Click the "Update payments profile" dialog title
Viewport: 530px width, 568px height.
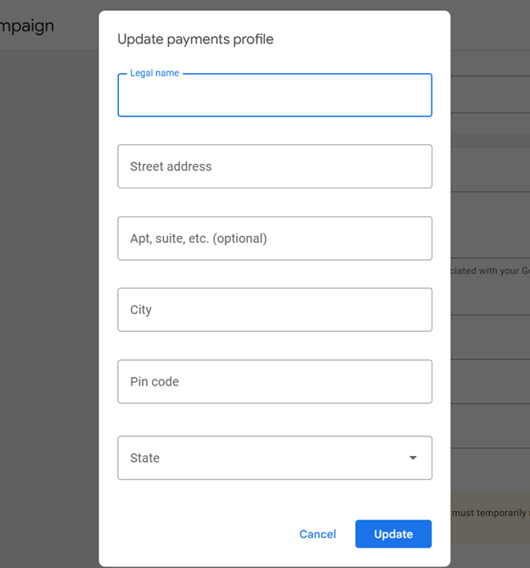click(195, 39)
